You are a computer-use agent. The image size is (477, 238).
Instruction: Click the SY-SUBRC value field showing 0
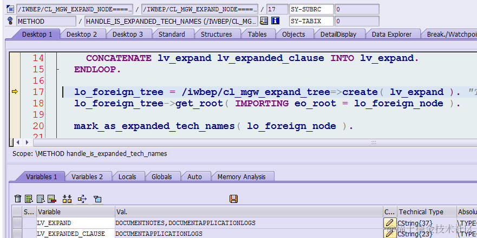pos(357,9)
